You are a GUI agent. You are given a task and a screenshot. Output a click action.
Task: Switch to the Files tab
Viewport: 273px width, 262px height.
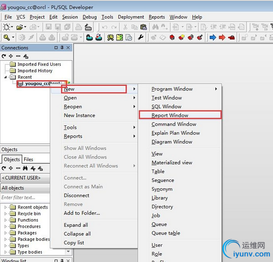point(29,159)
